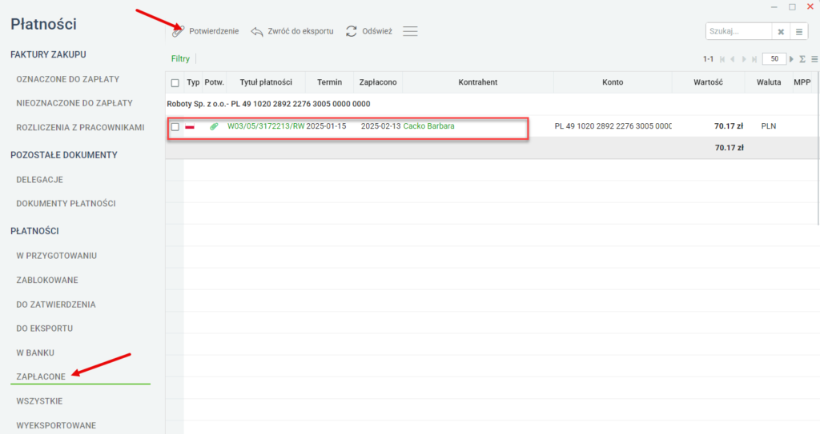The height and width of the screenshot is (434, 820).
Task: Open W banku payments
Action: pos(35,353)
